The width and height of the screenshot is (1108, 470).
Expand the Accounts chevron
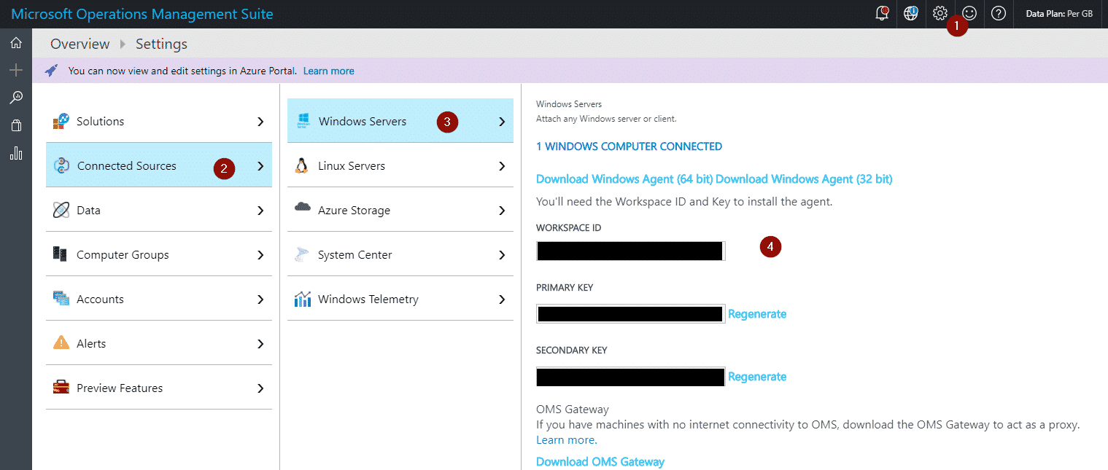(x=260, y=299)
